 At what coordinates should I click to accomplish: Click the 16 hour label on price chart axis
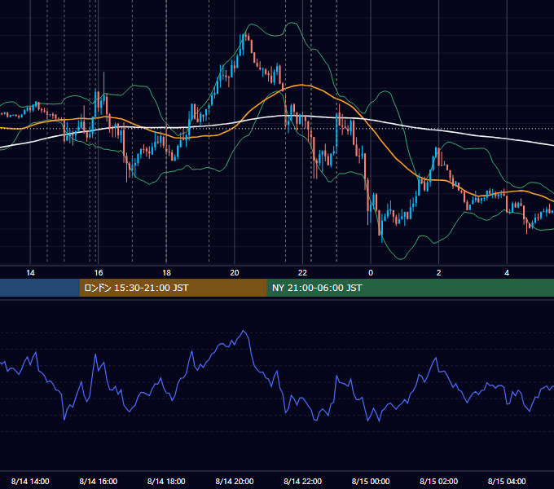coord(99,273)
